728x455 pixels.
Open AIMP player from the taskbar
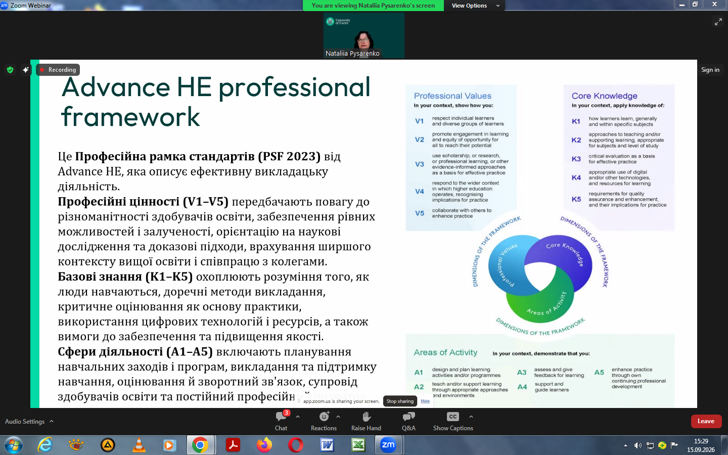pyautogui.click(x=108, y=445)
